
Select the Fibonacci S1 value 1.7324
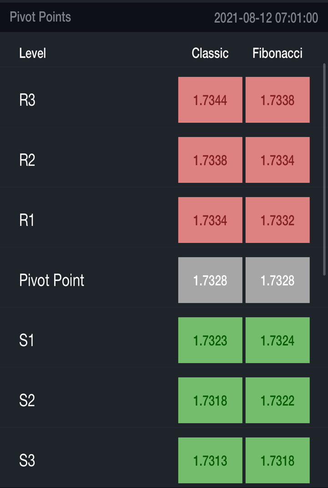click(278, 340)
